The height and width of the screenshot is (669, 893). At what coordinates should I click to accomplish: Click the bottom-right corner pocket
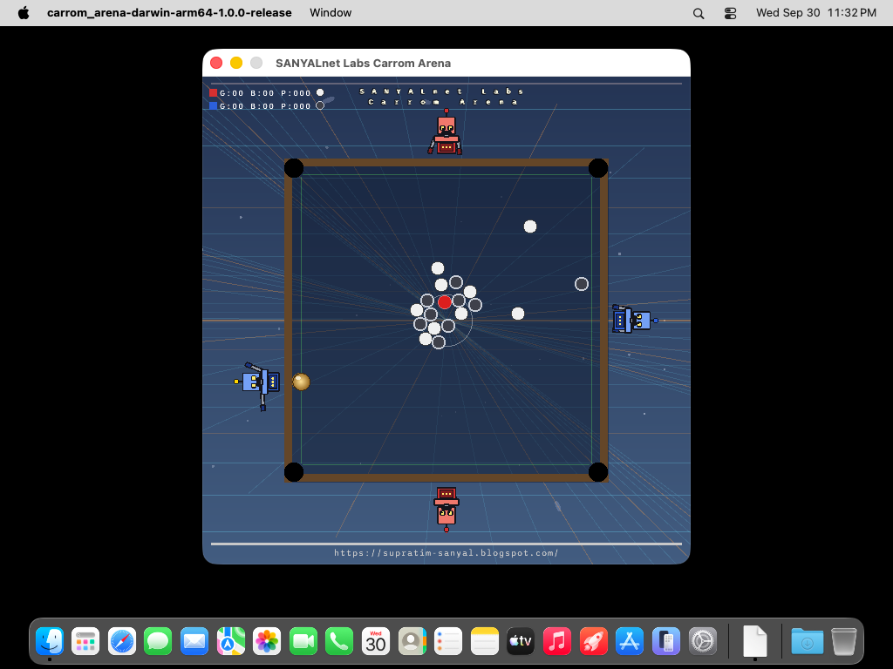(x=598, y=472)
